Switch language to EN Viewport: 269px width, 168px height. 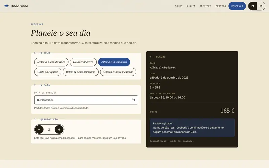(x=261, y=6)
